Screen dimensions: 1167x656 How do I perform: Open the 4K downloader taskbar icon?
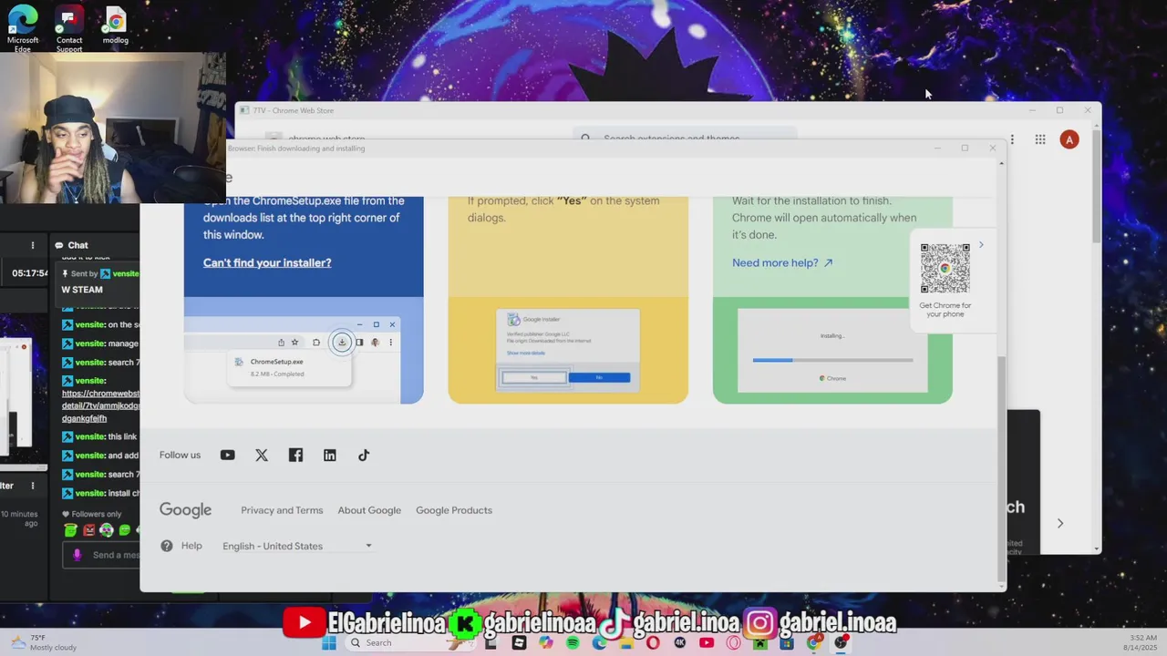coord(679,643)
